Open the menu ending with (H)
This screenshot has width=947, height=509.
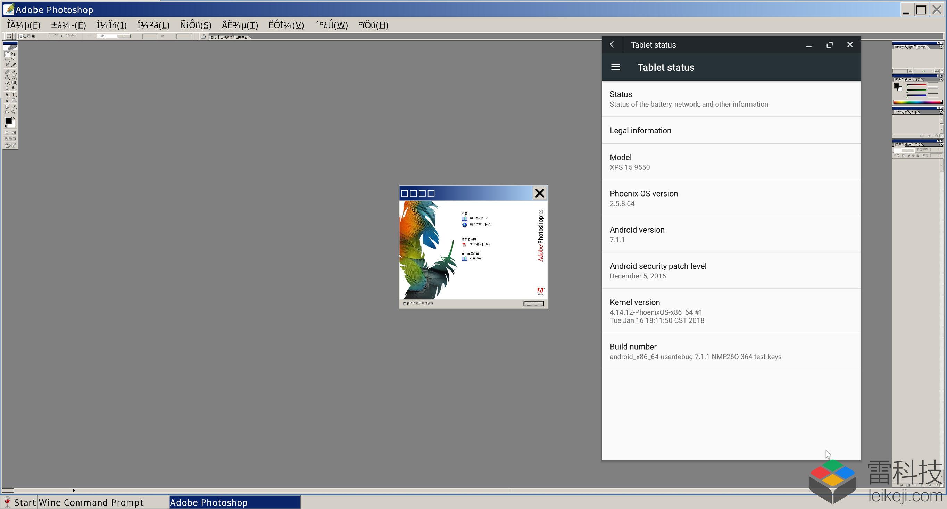[x=373, y=25]
